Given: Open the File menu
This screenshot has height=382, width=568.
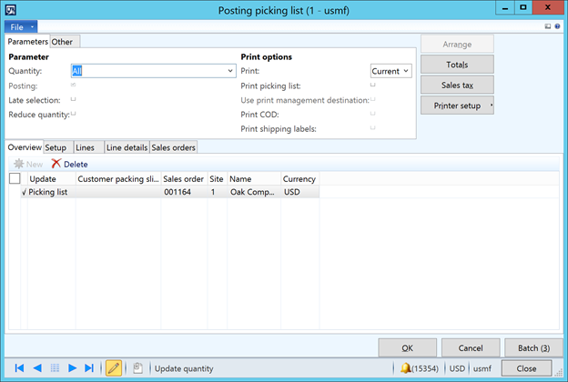Looking at the screenshot, I should point(22,27).
